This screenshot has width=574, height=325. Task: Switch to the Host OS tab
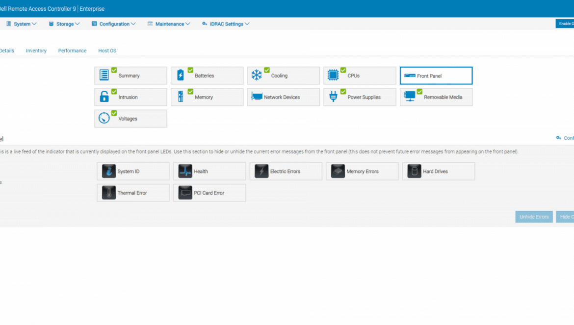(x=107, y=51)
